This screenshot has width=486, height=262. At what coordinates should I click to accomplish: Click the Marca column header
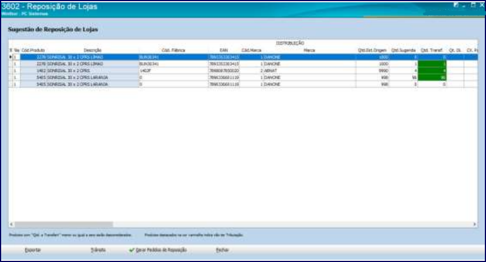(x=309, y=50)
